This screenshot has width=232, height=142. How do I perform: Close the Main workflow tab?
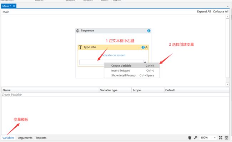(x=14, y=6)
